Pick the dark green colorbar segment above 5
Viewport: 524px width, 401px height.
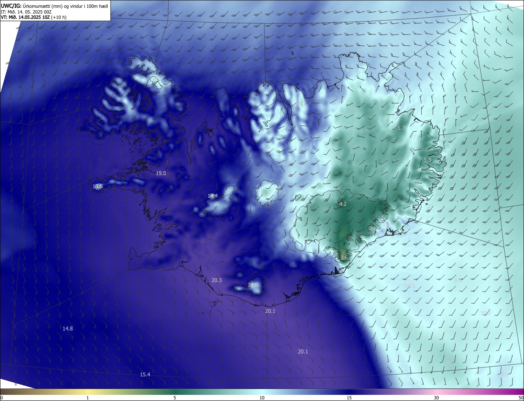point(175,392)
